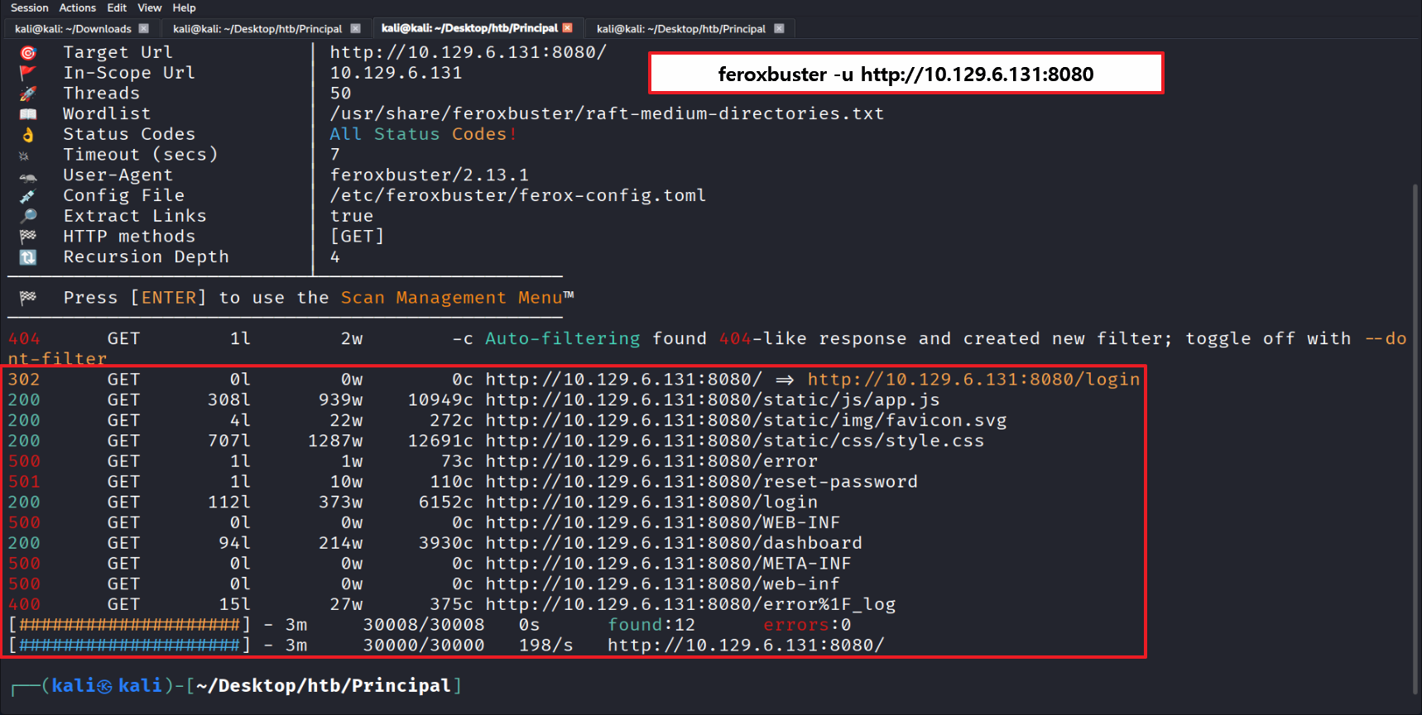The image size is (1422, 715).
Task: Click the icon beside User-Agent
Action: (x=28, y=175)
